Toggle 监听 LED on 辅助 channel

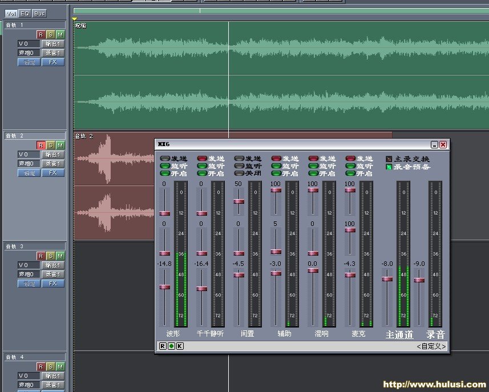(276, 166)
